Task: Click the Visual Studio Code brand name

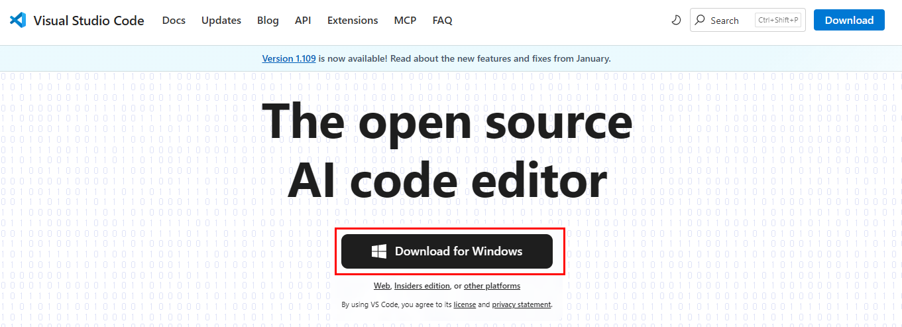Action: 89,20
